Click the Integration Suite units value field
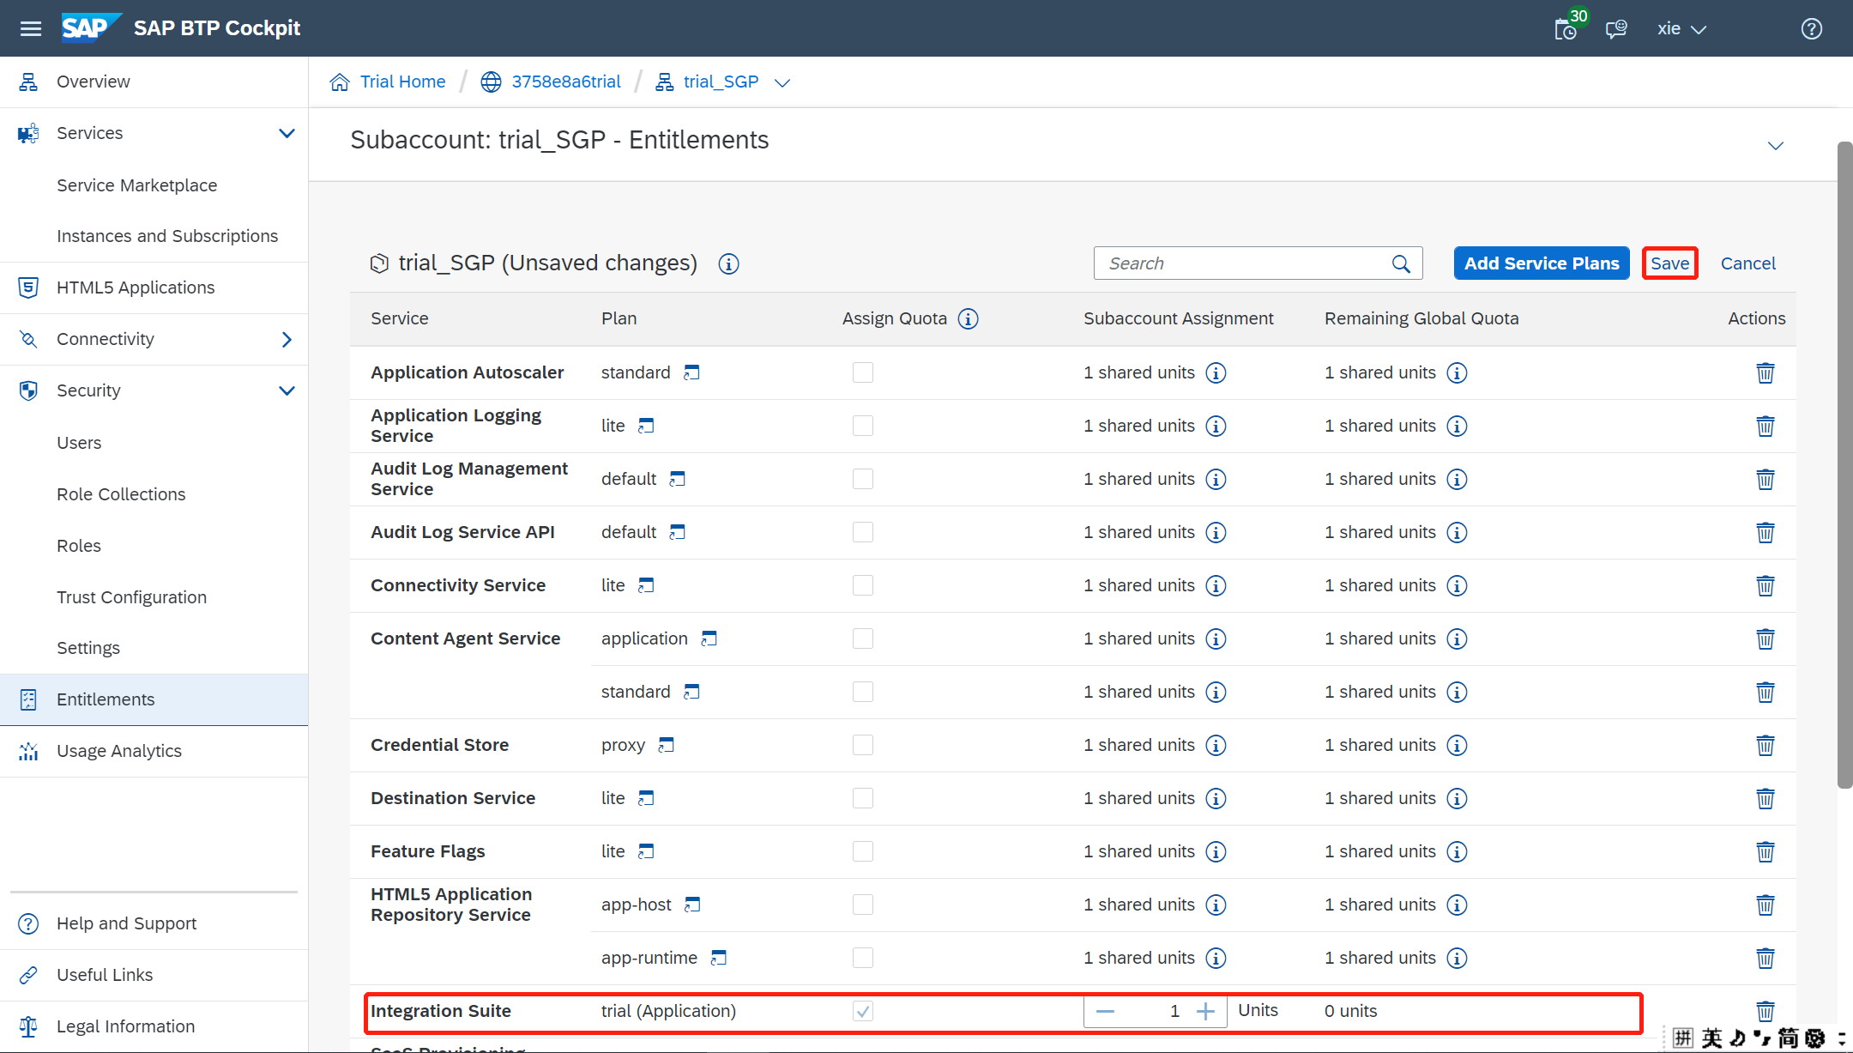The height and width of the screenshot is (1053, 1853). (1156, 1012)
